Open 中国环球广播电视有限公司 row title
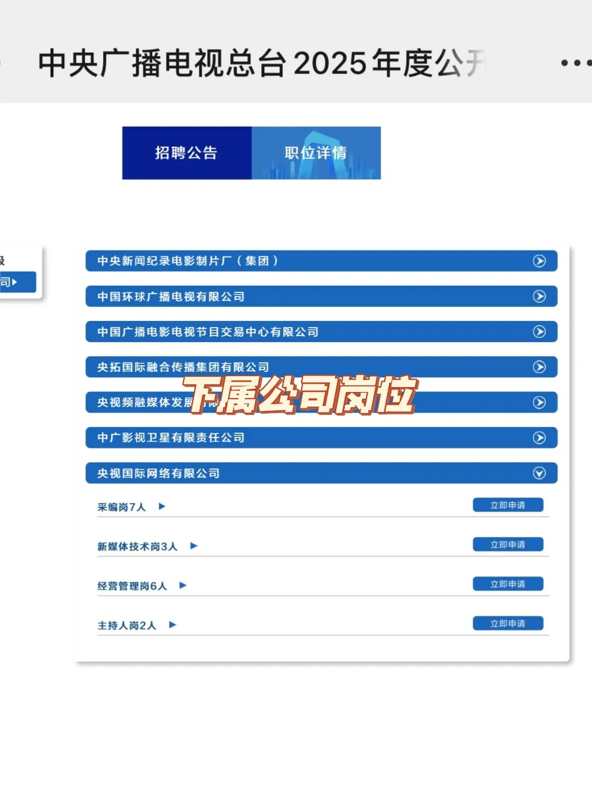Screen dimensions: 592x790 [x=171, y=297]
